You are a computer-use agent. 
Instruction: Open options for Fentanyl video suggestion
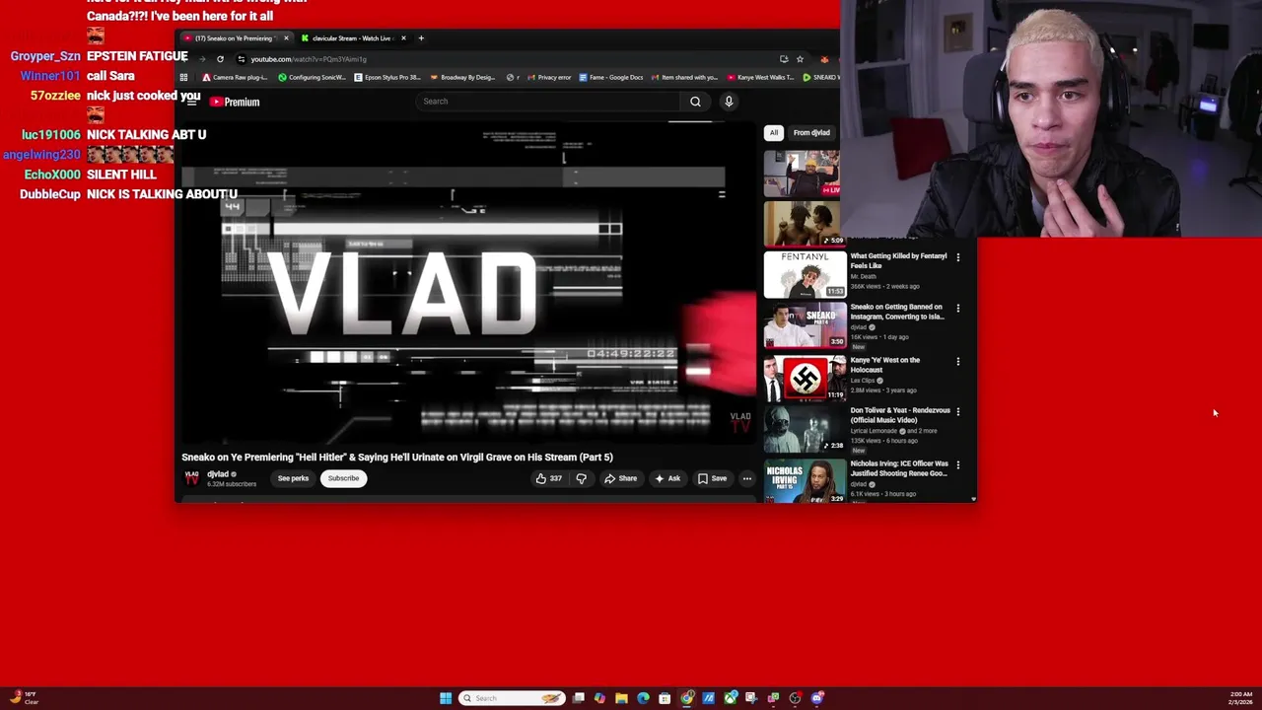pos(957,257)
